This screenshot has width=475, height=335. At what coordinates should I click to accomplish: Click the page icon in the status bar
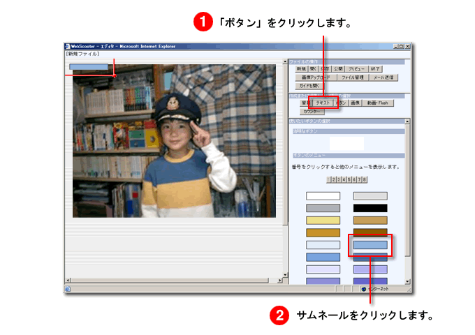click(68, 289)
